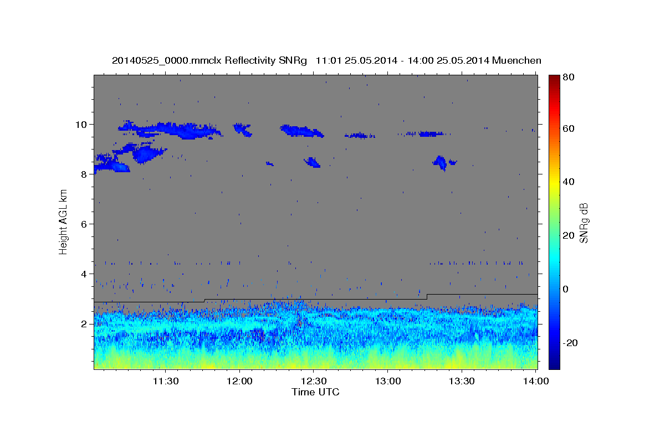665x443 pixels.
Task: Click the colorbar value 20 (positive)
Action: coord(568,235)
